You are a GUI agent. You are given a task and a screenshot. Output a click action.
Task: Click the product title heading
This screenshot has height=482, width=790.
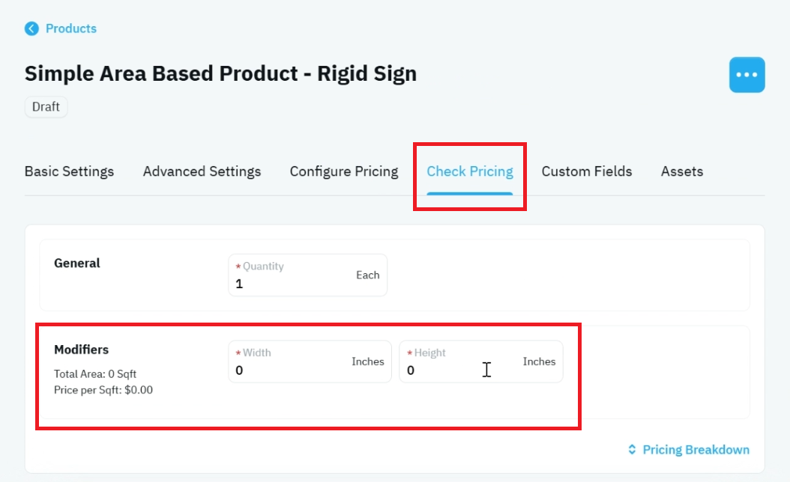point(220,73)
